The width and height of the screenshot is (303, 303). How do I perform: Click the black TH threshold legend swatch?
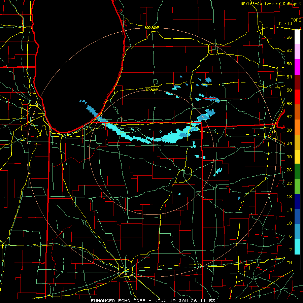(297, 262)
